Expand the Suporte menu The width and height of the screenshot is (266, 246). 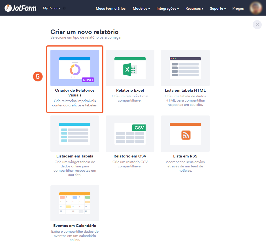[218, 8]
